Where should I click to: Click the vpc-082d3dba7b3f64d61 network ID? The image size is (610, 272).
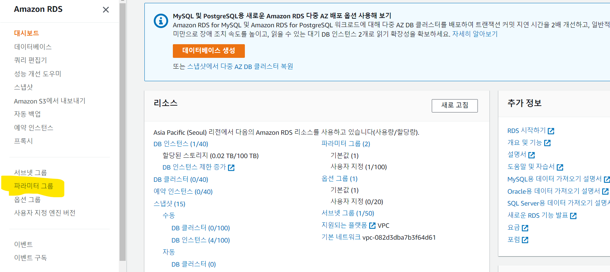tap(399, 238)
